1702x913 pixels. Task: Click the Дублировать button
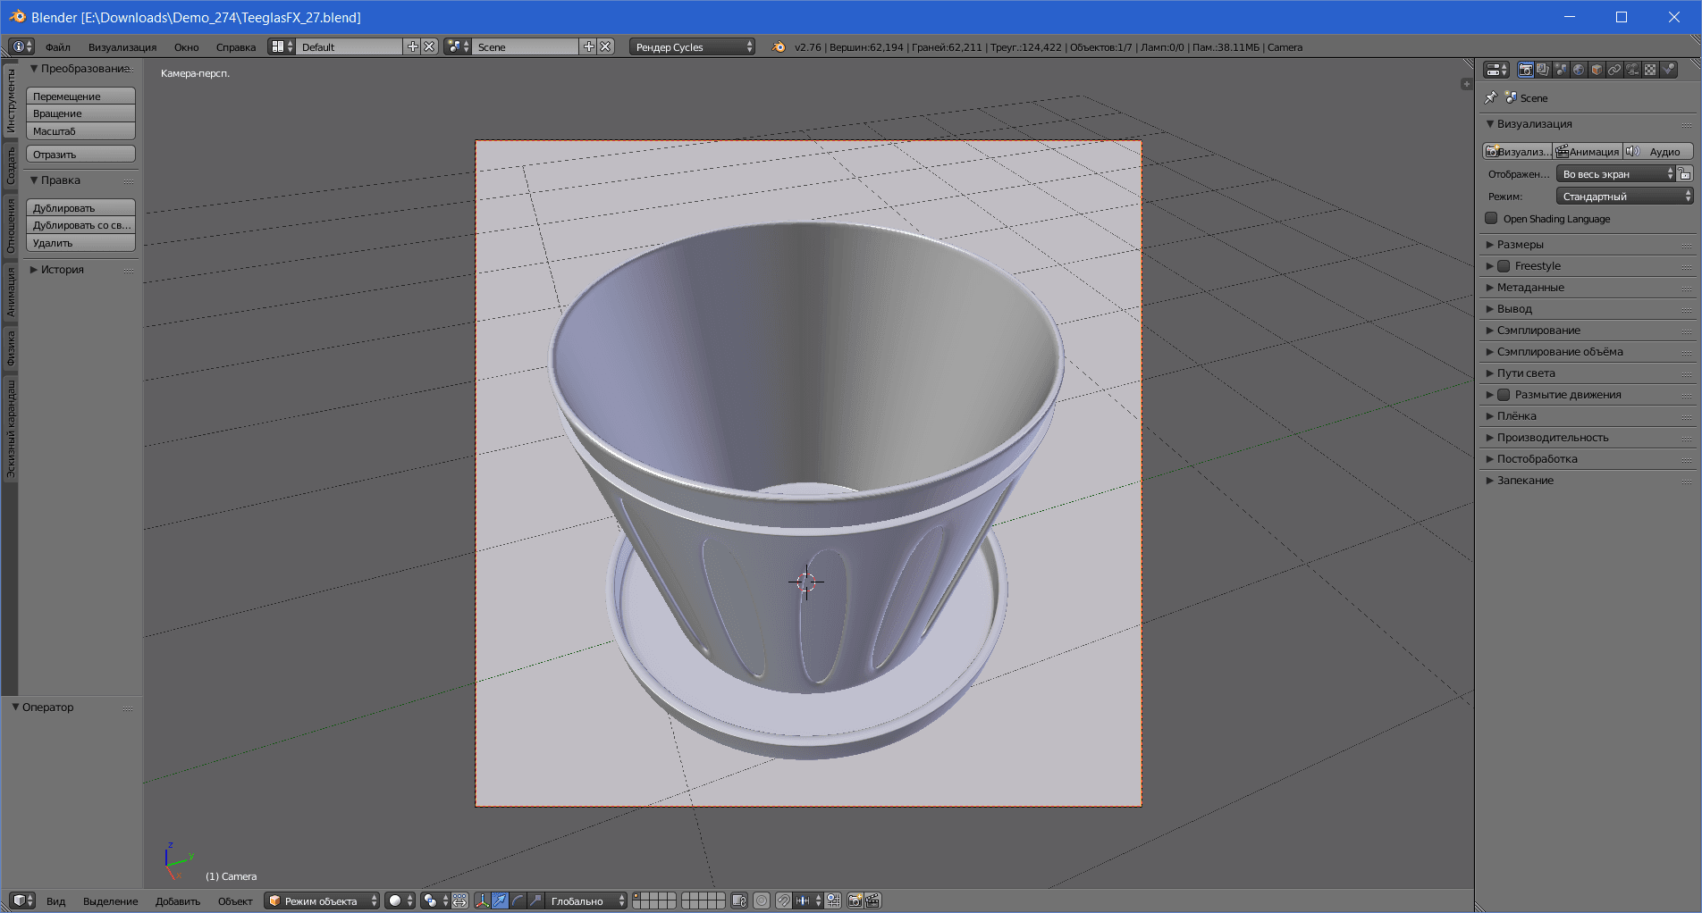point(80,208)
